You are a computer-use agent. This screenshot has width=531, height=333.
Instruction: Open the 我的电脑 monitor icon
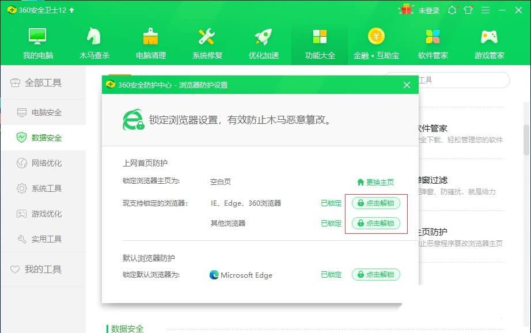[x=37, y=37]
